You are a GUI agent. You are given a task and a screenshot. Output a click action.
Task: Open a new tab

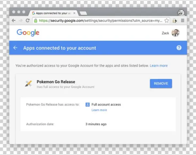pos(83,13)
